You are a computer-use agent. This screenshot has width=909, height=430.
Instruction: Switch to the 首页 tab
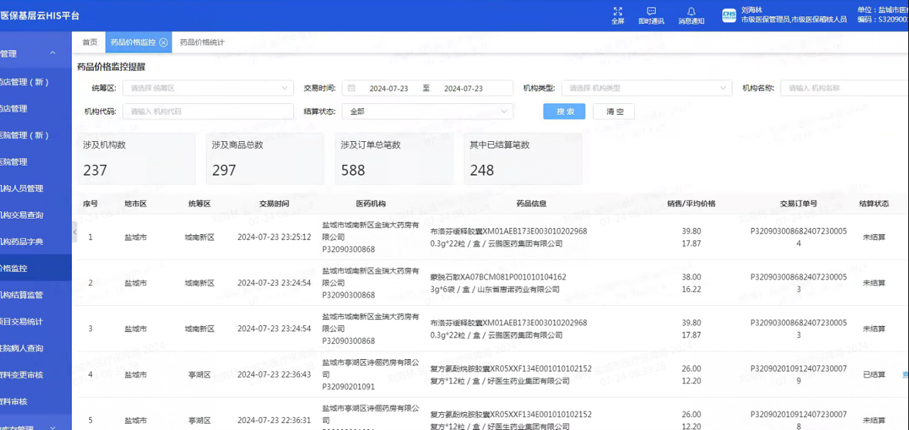pos(90,42)
